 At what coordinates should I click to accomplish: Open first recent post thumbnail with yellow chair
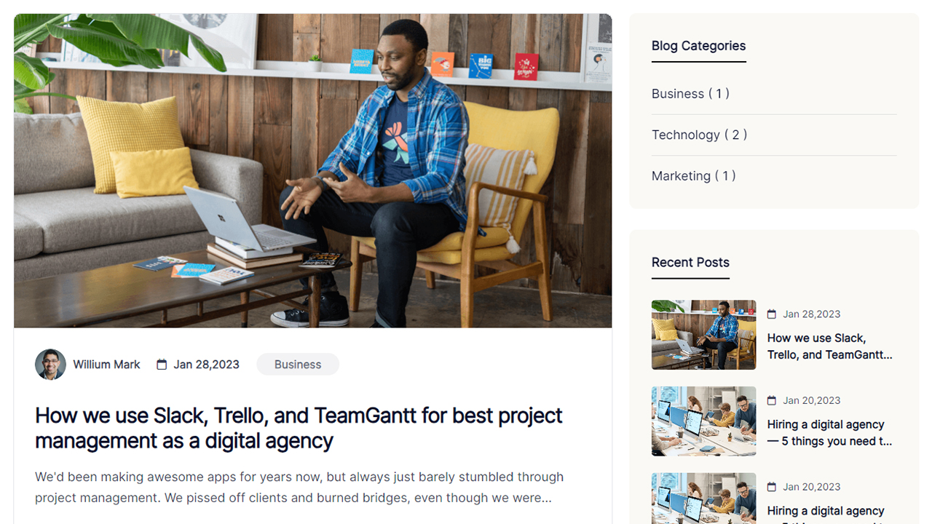click(703, 335)
